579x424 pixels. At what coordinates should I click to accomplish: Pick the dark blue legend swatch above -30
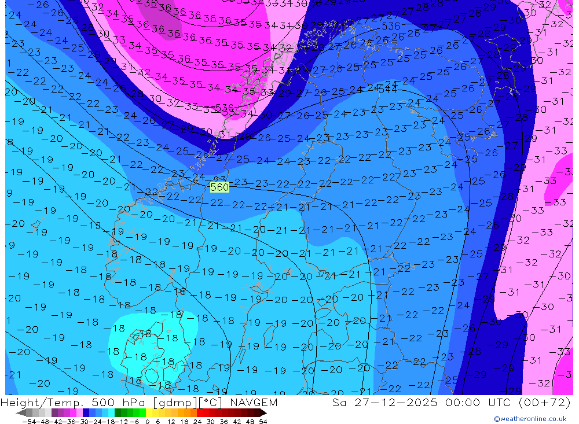[x=86, y=412]
